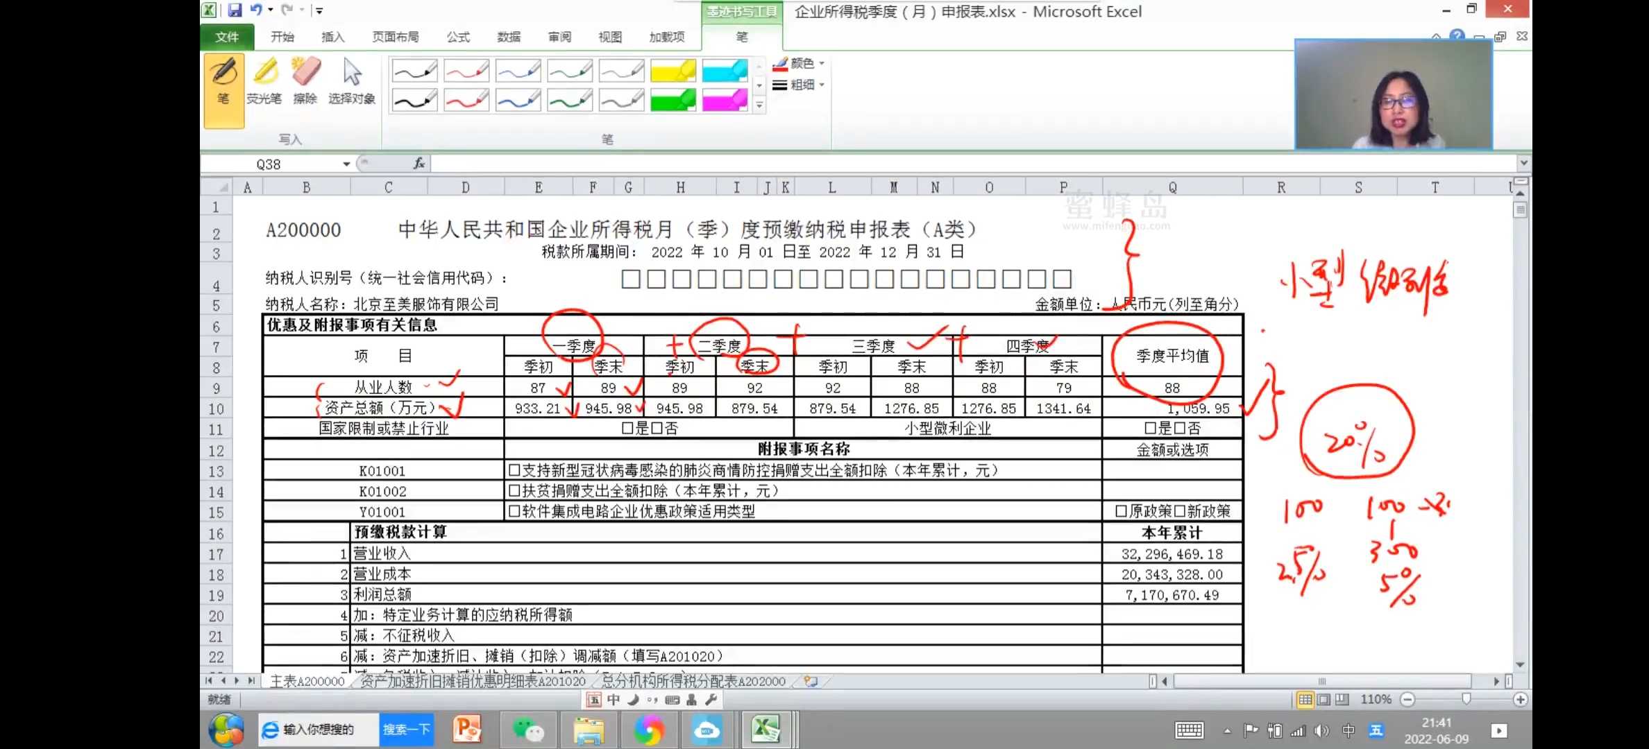Check the K01001 pandemic donation checkbox
This screenshot has height=749, width=1649.
pos(514,470)
